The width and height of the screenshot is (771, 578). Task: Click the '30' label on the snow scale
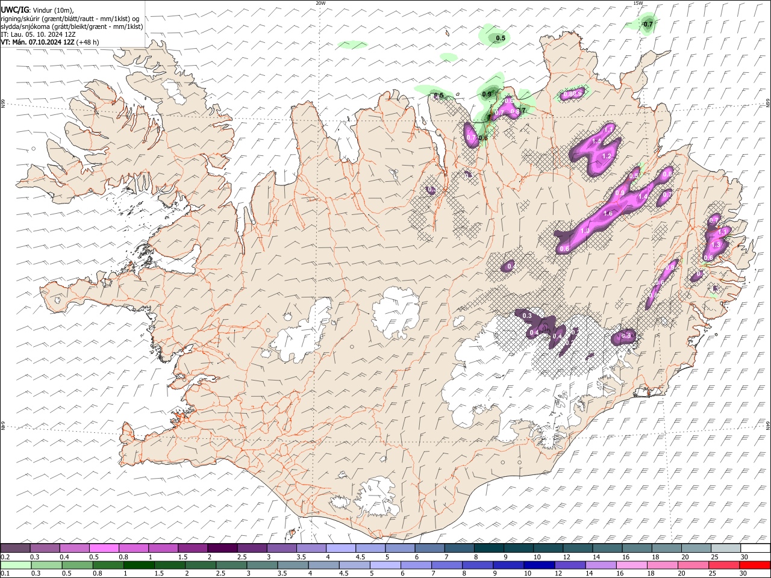click(744, 556)
